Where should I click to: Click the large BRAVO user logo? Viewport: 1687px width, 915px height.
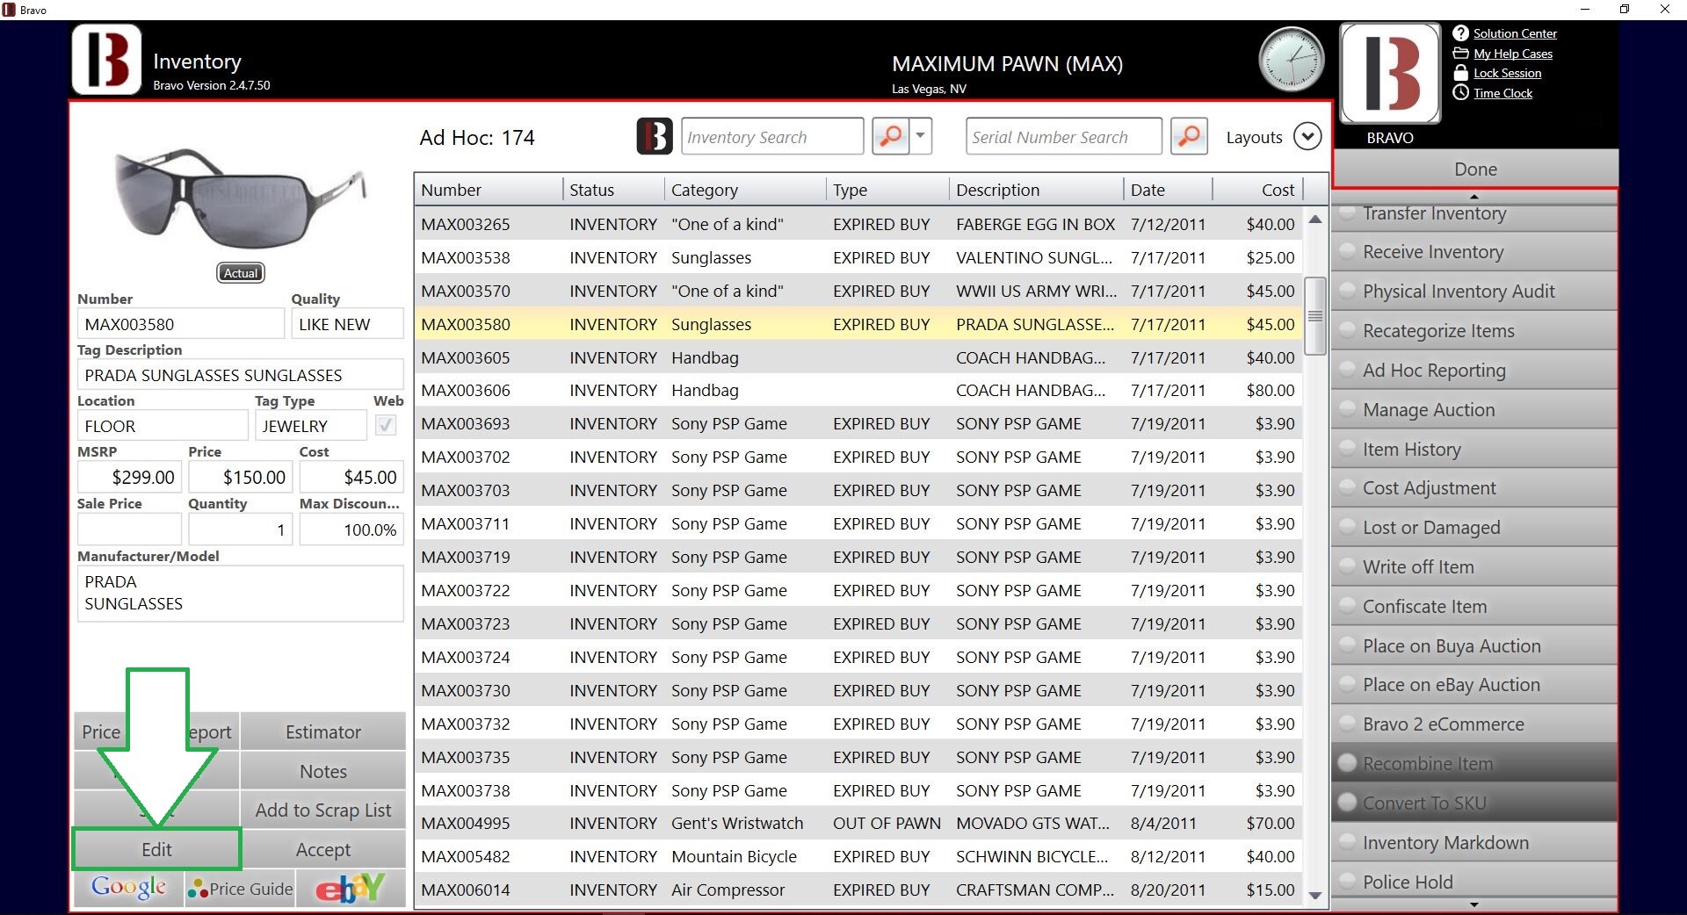pos(1390,74)
